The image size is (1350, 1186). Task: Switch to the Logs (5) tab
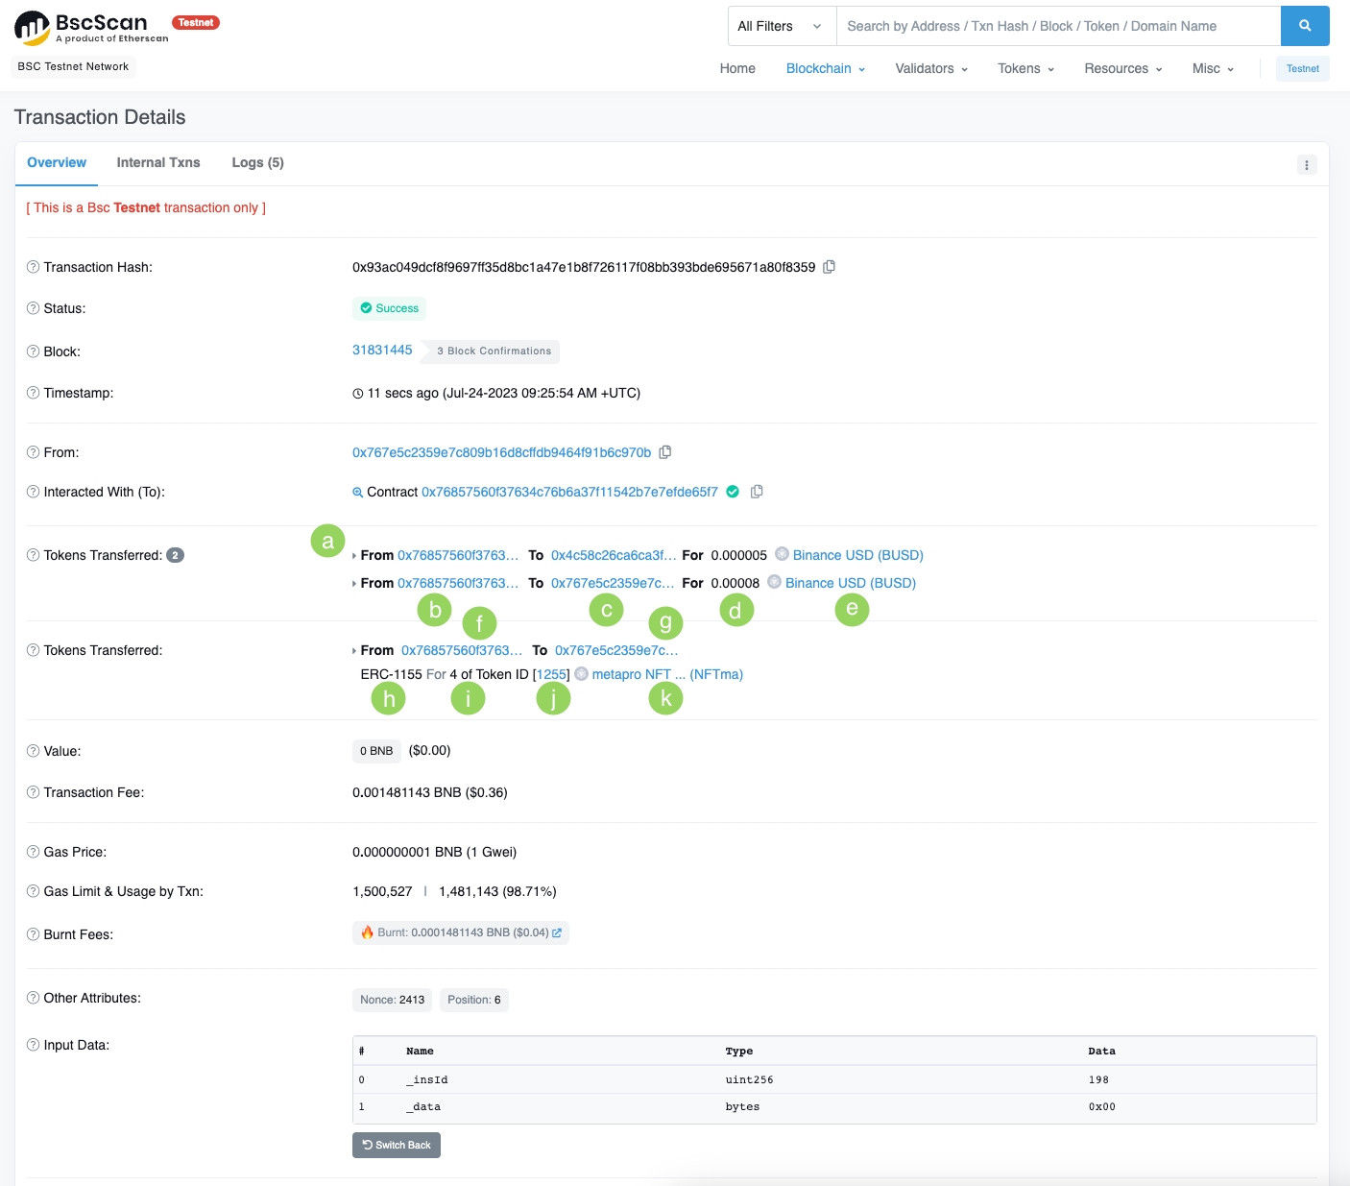point(257,162)
